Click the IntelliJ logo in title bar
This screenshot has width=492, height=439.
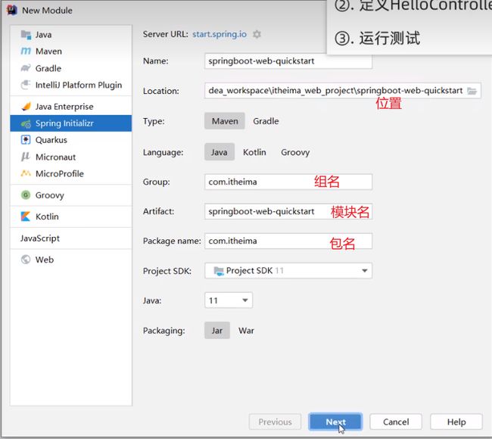(12, 10)
